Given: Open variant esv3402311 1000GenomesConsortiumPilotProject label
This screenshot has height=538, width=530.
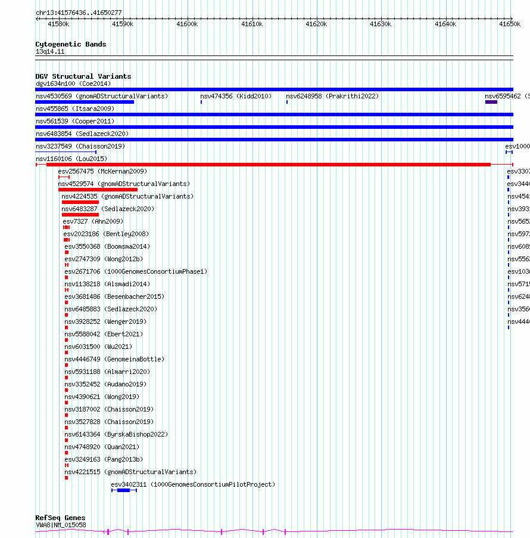Looking at the screenshot, I should click(193, 484).
